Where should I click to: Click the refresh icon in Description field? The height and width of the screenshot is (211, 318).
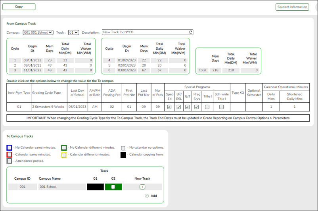pos(191,33)
